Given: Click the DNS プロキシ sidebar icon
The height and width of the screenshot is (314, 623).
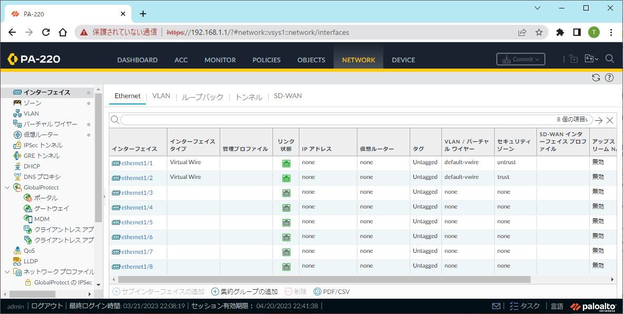Looking at the screenshot, I should click(x=17, y=177).
